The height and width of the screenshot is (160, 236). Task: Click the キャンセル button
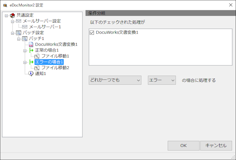tap(216, 146)
